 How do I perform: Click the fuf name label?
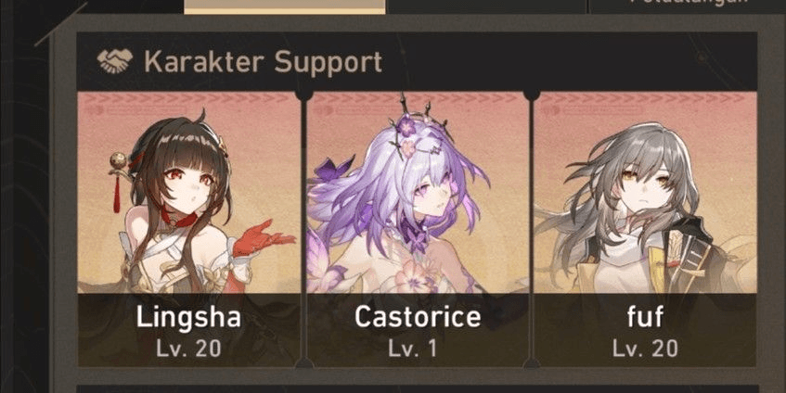tap(645, 316)
